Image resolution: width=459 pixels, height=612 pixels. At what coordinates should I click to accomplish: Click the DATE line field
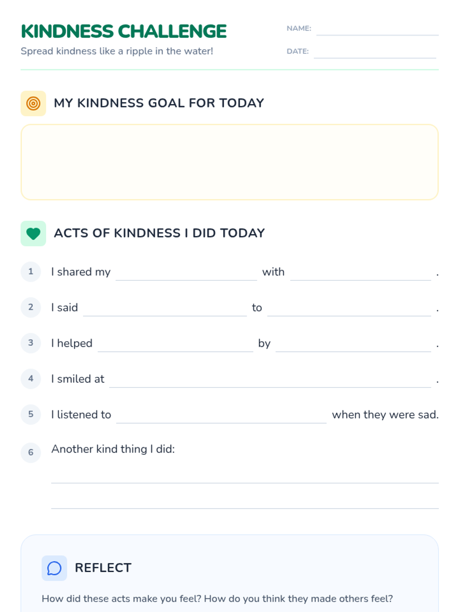coord(375,53)
